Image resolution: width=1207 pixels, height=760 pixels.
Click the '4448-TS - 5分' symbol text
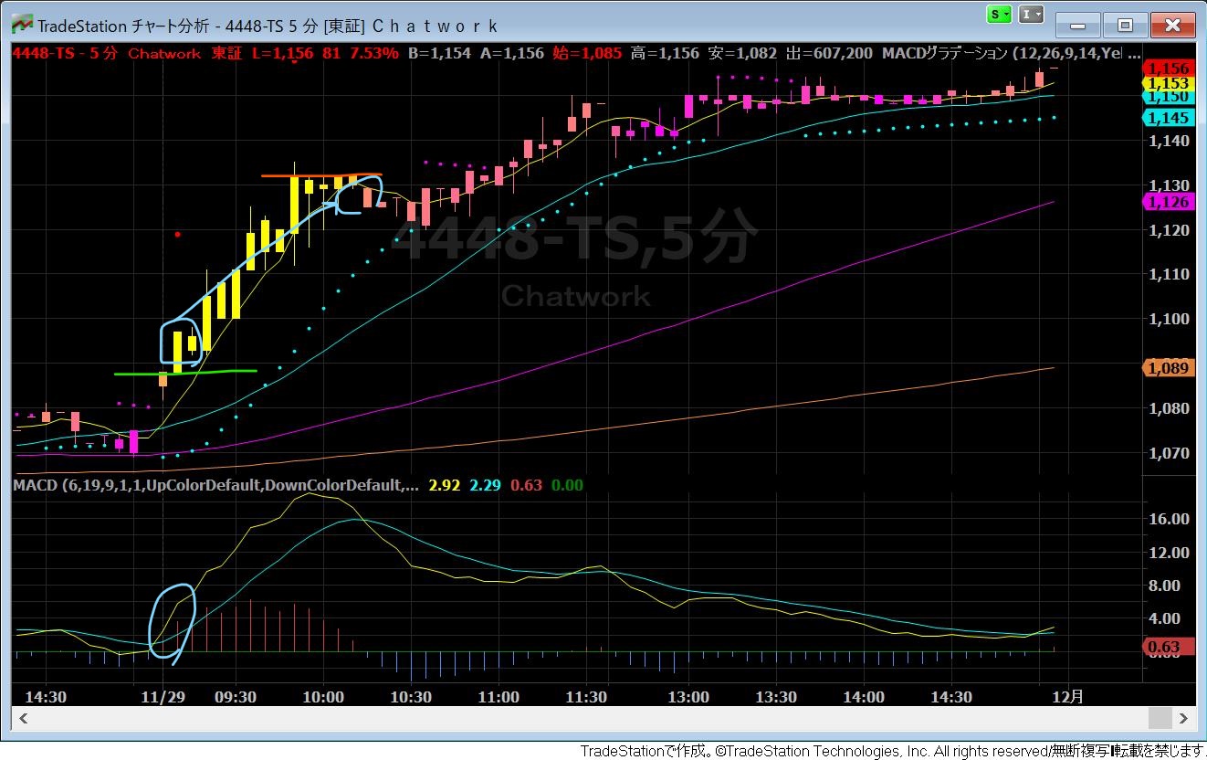(x=65, y=53)
